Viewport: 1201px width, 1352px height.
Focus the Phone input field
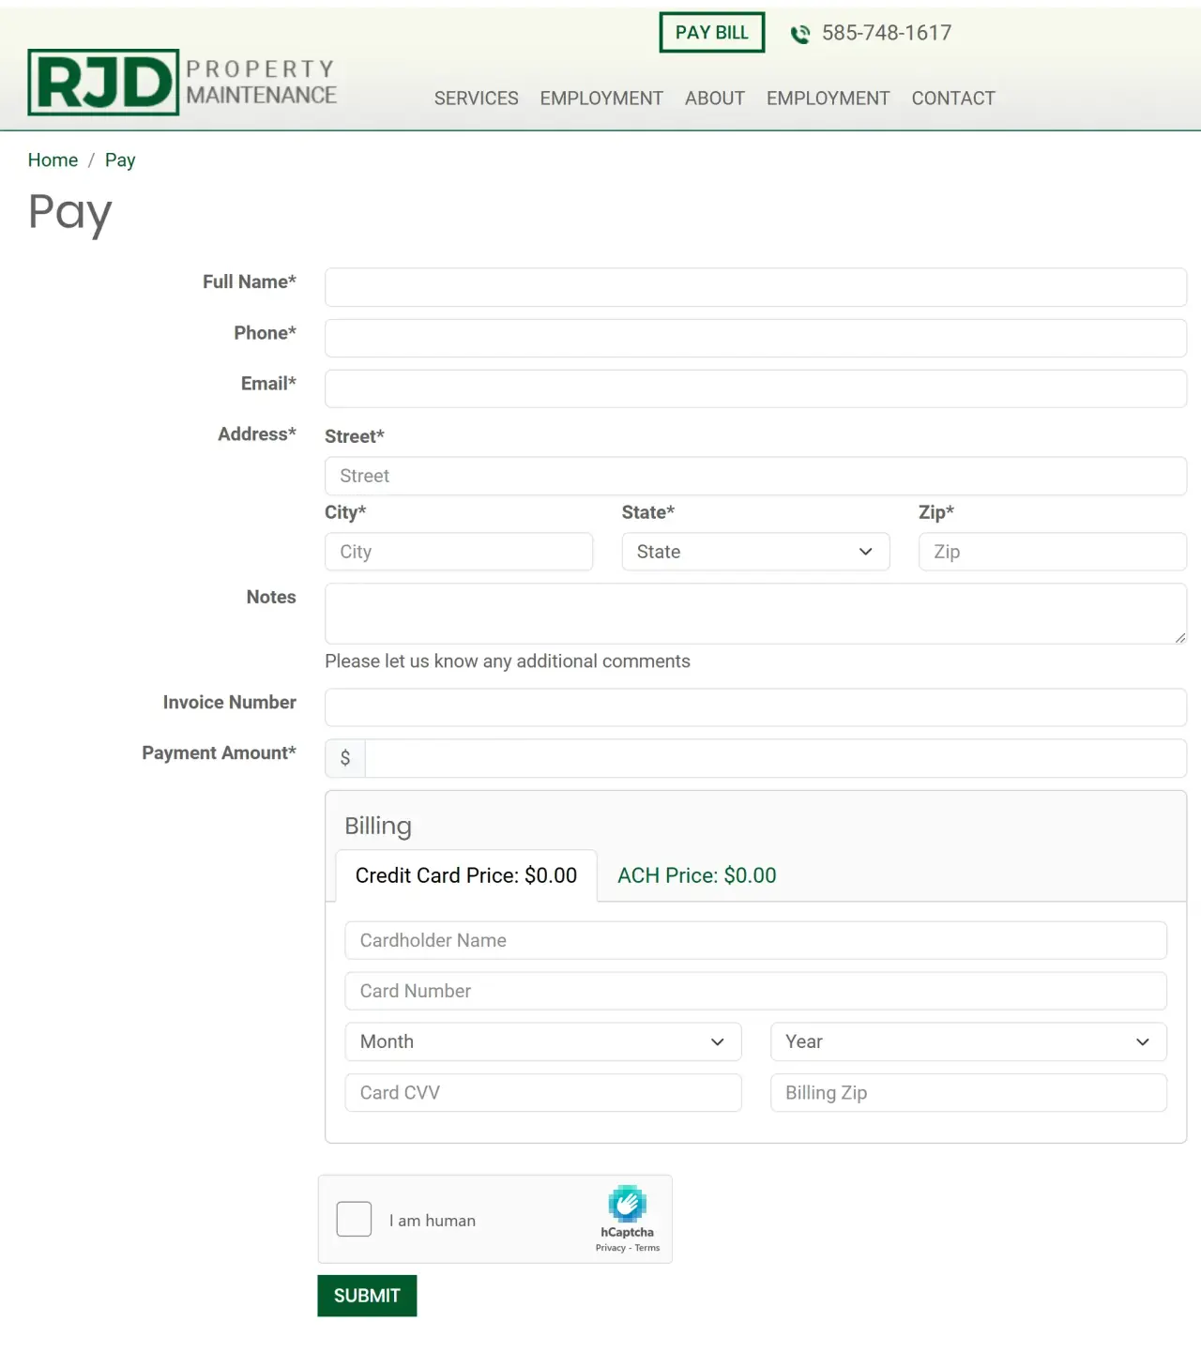pos(755,338)
